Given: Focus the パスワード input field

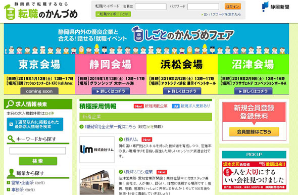Looking at the screenshot, I should 203,7.
